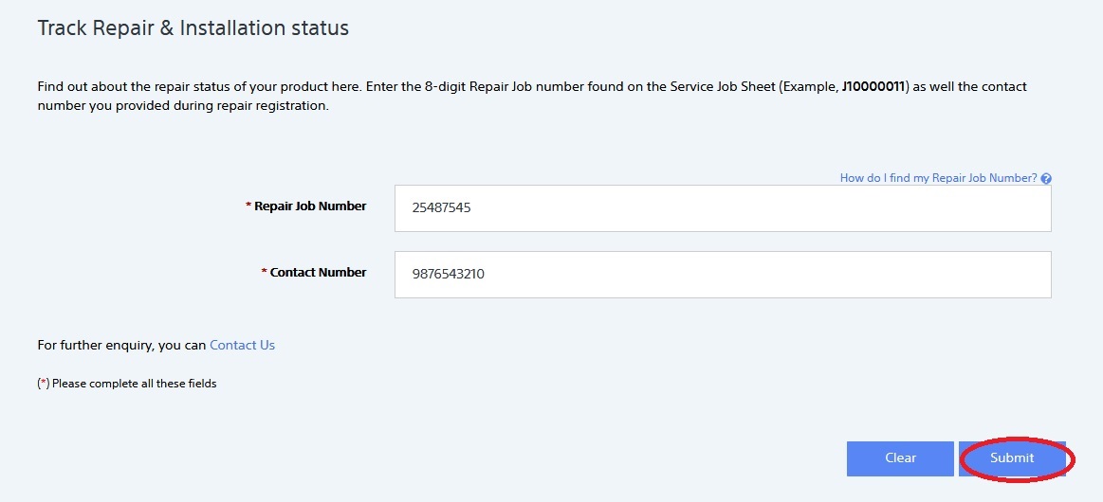The image size is (1103, 502).
Task: Open the Contact Us link
Action: pyautogui.click(x=242, y=345)
